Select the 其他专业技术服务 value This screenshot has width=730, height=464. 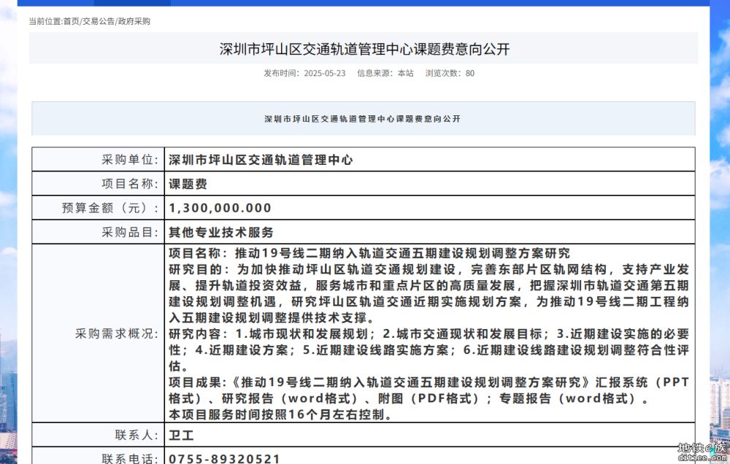pyautogui.click(x=220, y=232)
